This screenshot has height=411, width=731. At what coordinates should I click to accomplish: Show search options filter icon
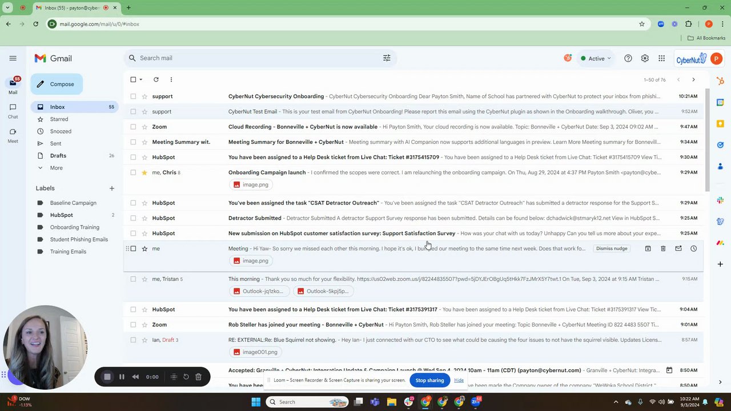click(x=387, y=58)
